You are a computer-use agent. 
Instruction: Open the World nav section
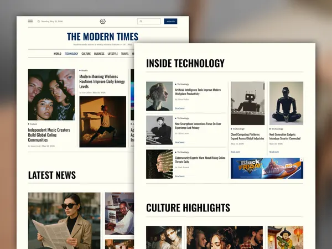pyautogui.click(x=58, y=54)
